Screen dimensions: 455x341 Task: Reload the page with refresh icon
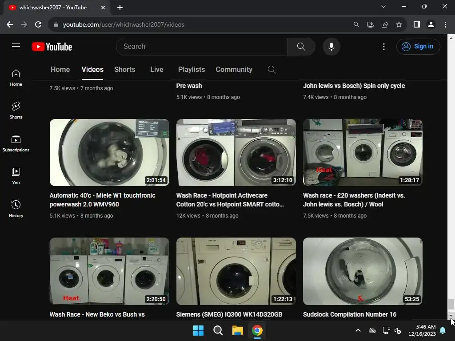pos(38,25)
